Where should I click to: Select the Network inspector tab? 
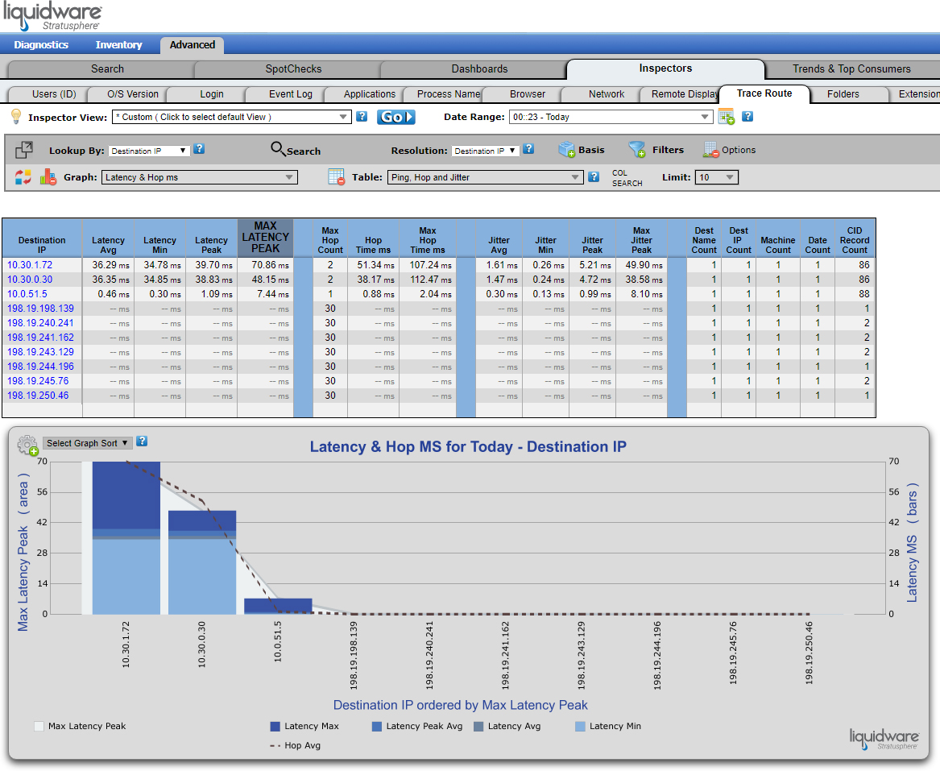606,94
